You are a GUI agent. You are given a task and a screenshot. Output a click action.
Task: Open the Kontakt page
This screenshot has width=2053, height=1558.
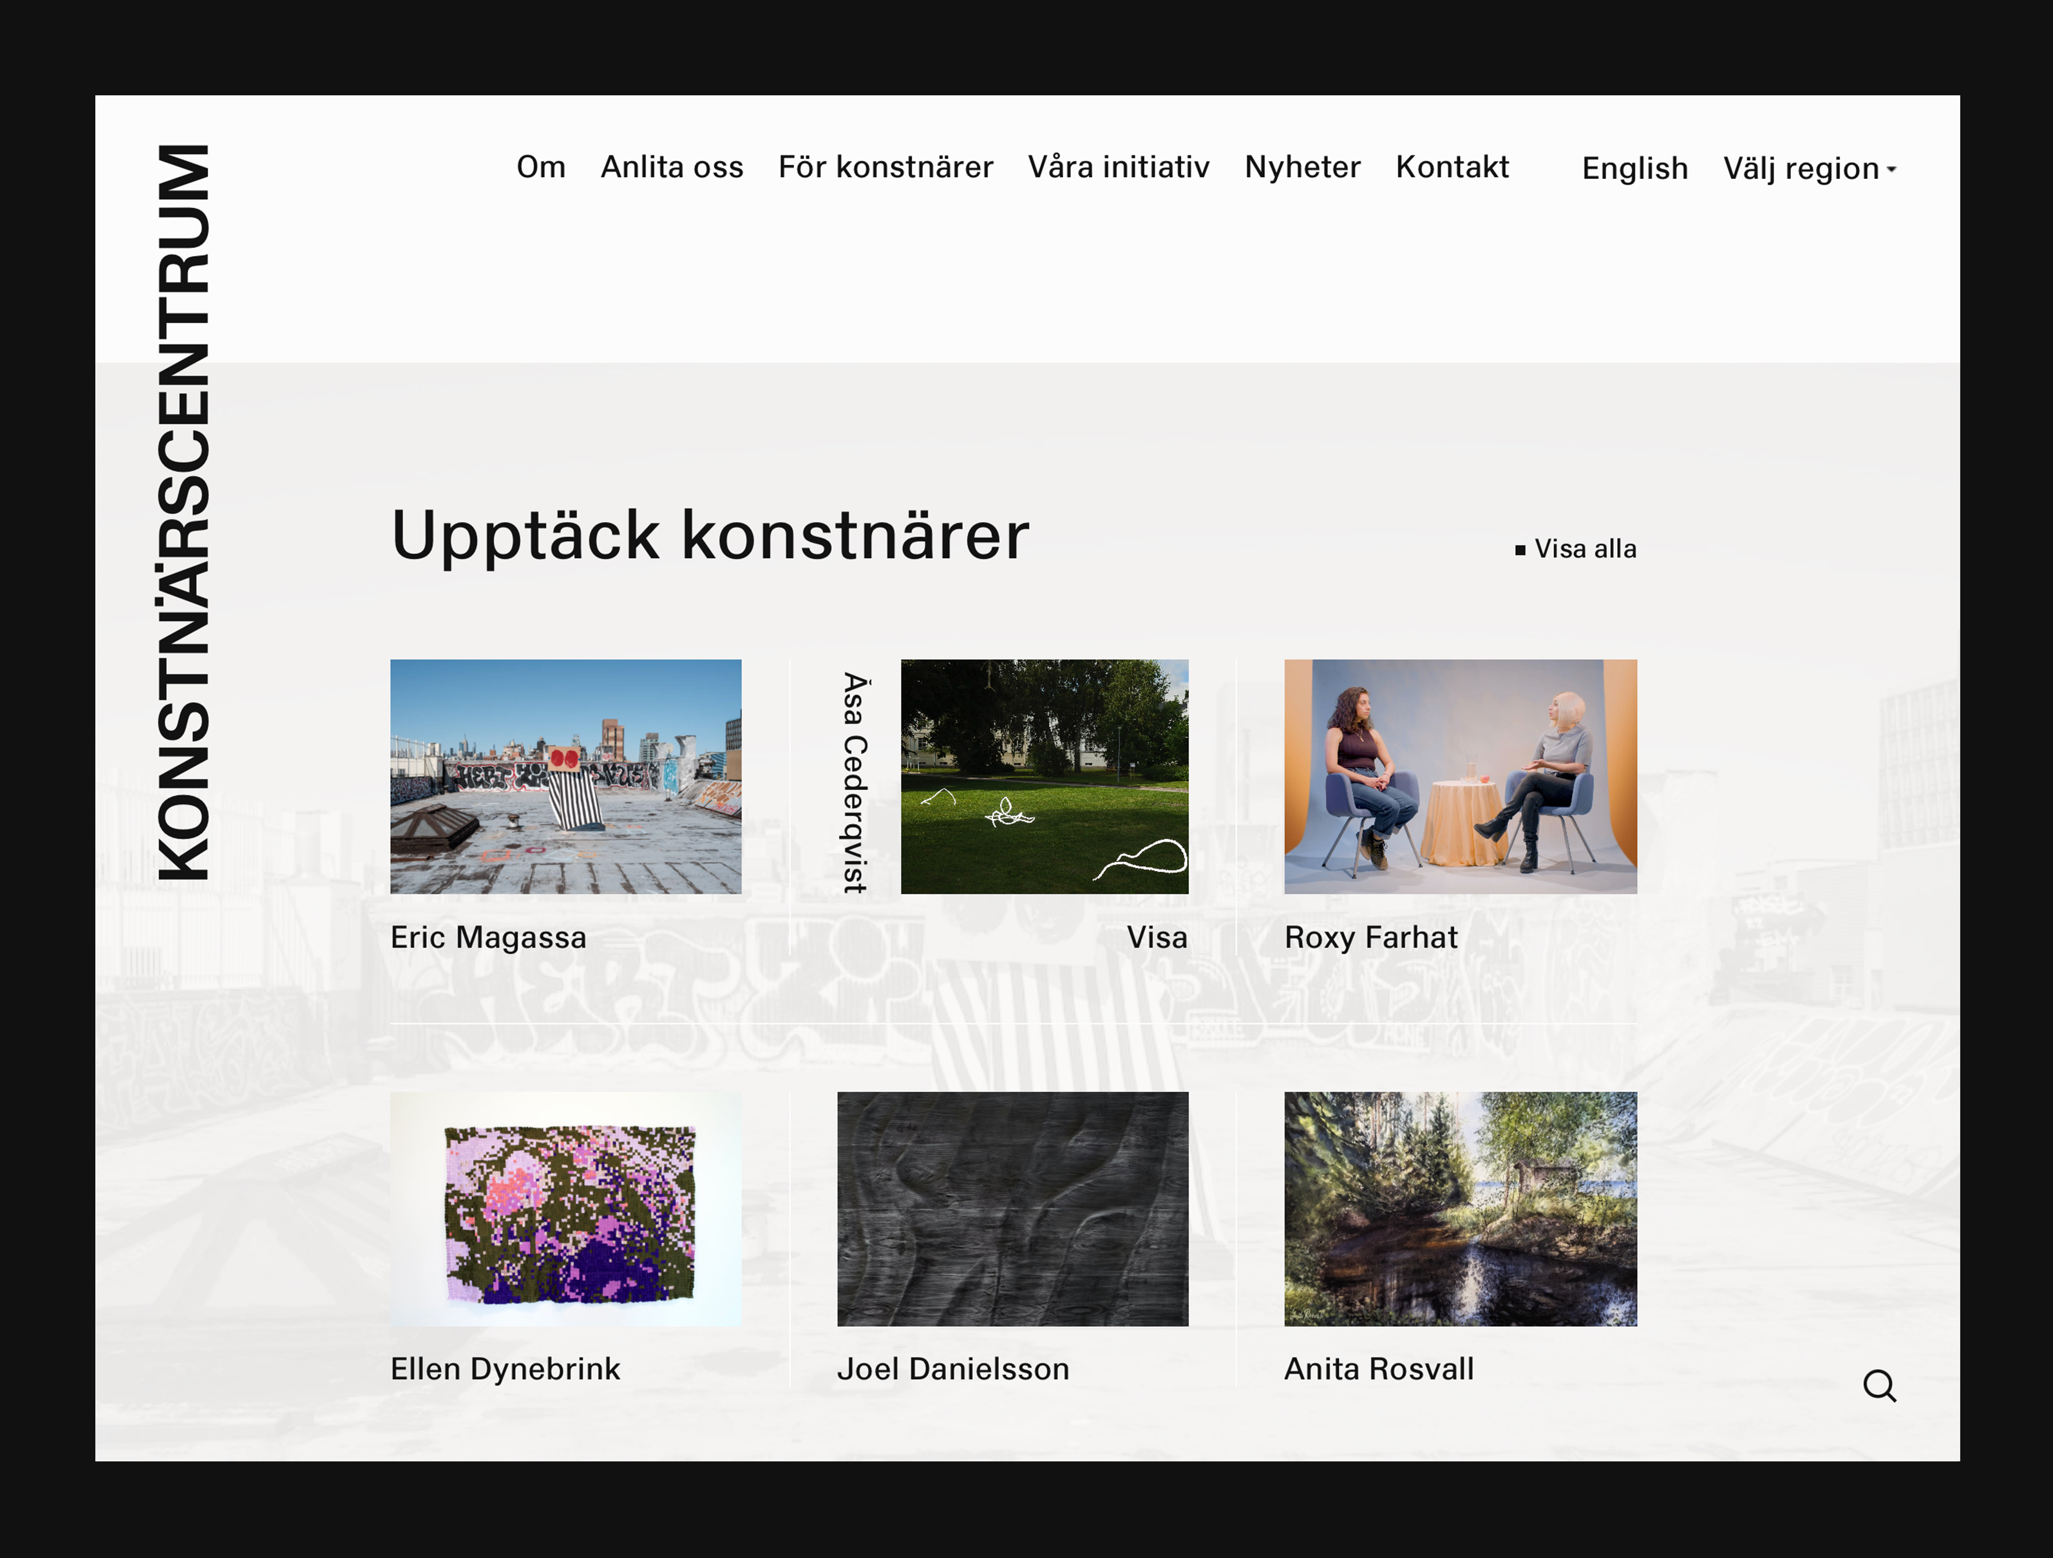click(x=1452, y=167)
